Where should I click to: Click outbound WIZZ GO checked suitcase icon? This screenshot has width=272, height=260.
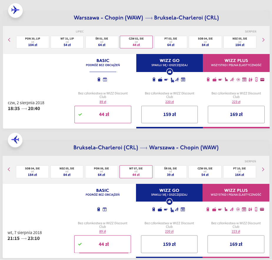(160, 80)
